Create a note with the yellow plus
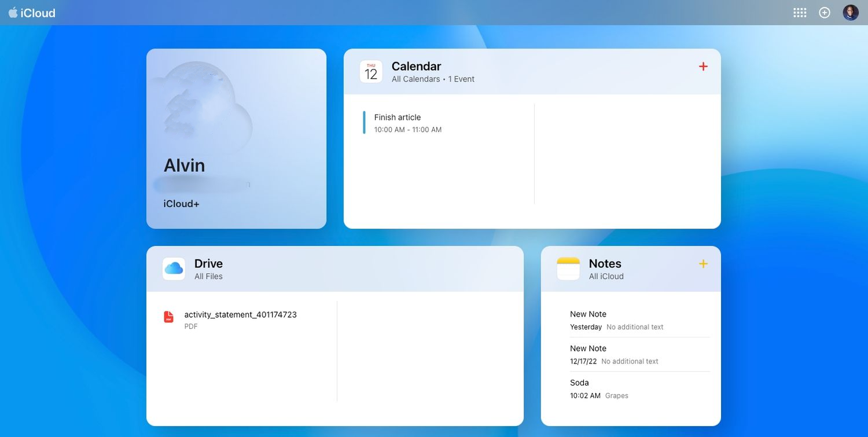Viewport: 868px width, 437px height. pyautogui.click(x=703, y=263)
